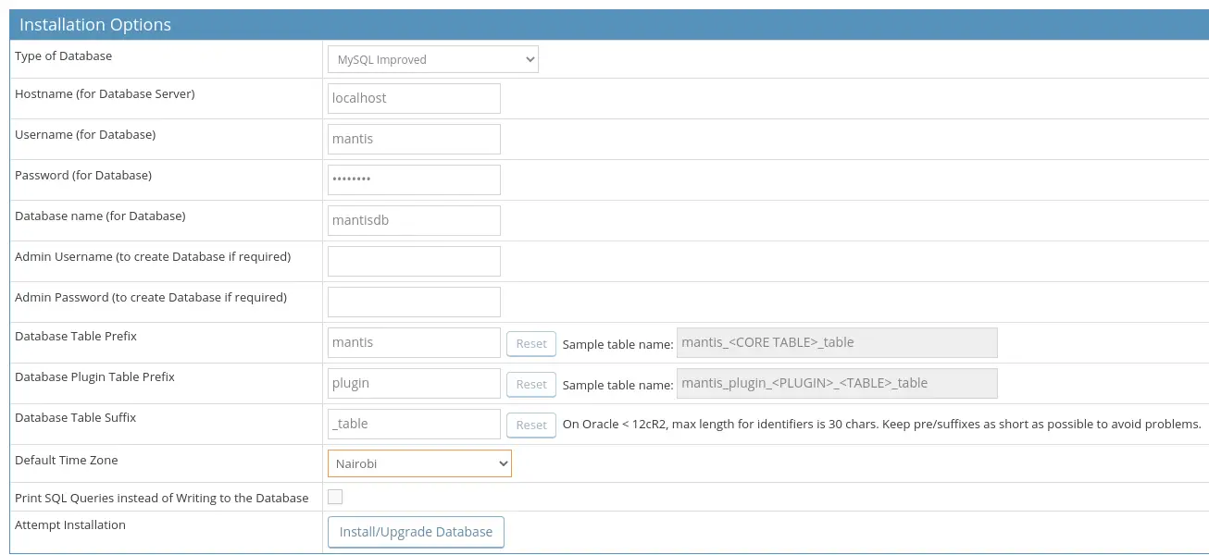
Task: Click the mantis table prefix field
Action: click(413, 342)
